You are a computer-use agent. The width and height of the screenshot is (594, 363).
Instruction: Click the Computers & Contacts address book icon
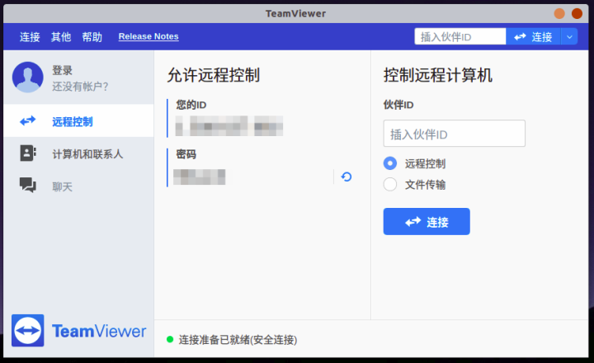28,153
